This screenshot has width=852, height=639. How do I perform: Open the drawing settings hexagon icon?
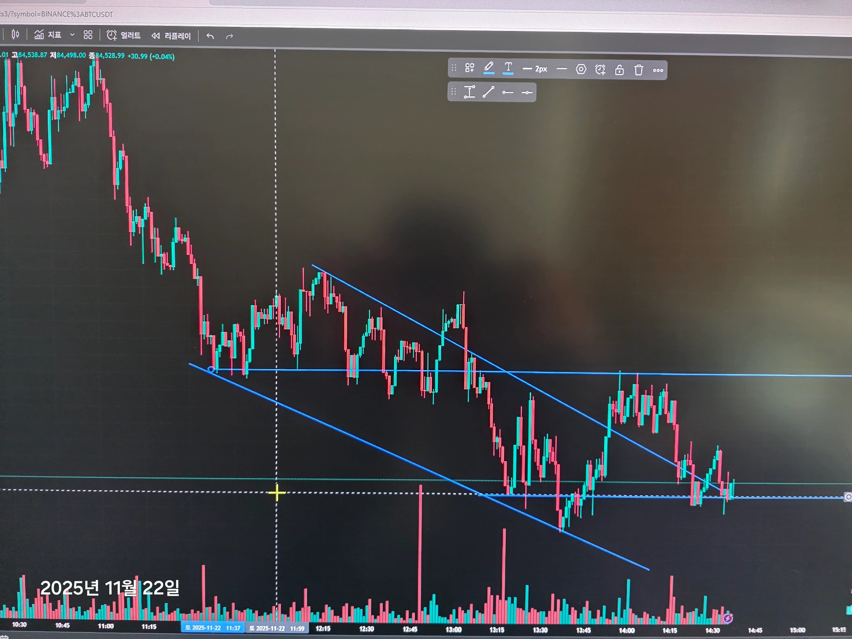[581, 69]
